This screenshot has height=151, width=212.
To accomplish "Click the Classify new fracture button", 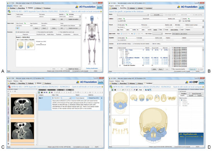I will coord(74,69).
